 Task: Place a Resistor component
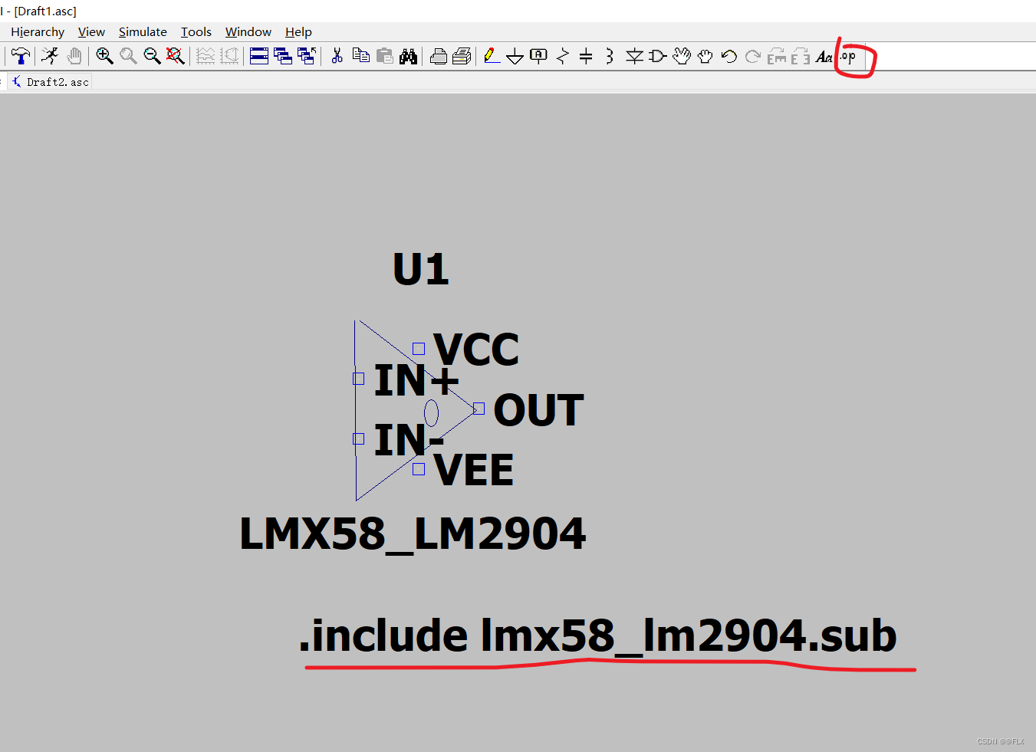coord(563,56)
